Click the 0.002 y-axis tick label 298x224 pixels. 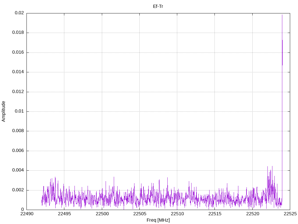point(18,190)
